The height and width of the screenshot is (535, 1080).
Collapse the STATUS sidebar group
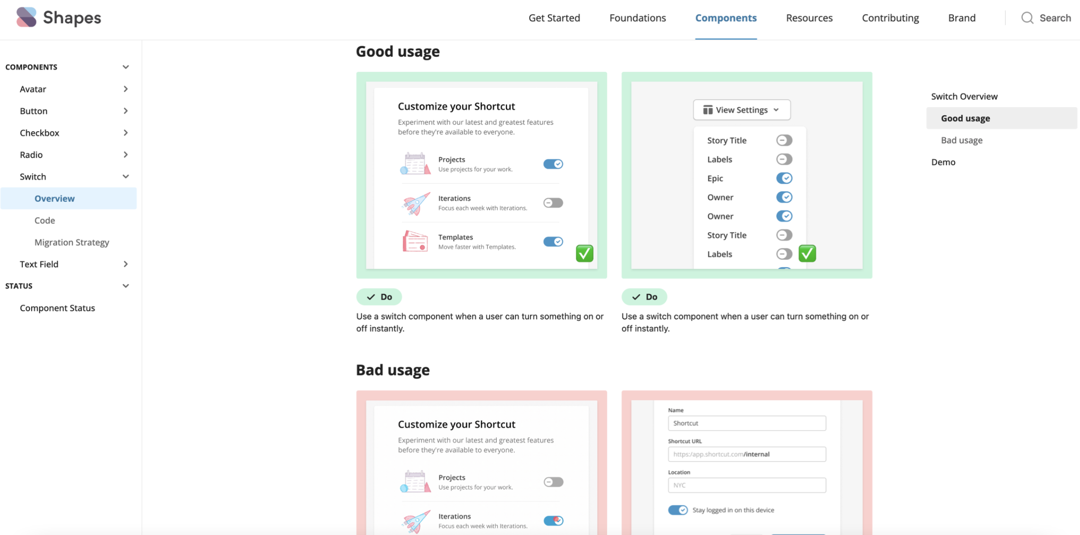pos(126,286)
